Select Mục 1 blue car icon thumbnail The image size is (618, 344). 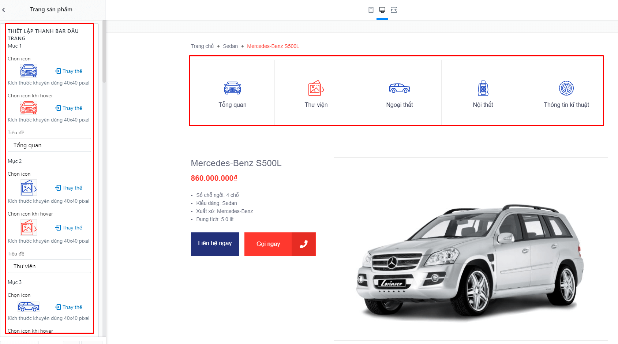pyautogui.click(x=29, y=71)
